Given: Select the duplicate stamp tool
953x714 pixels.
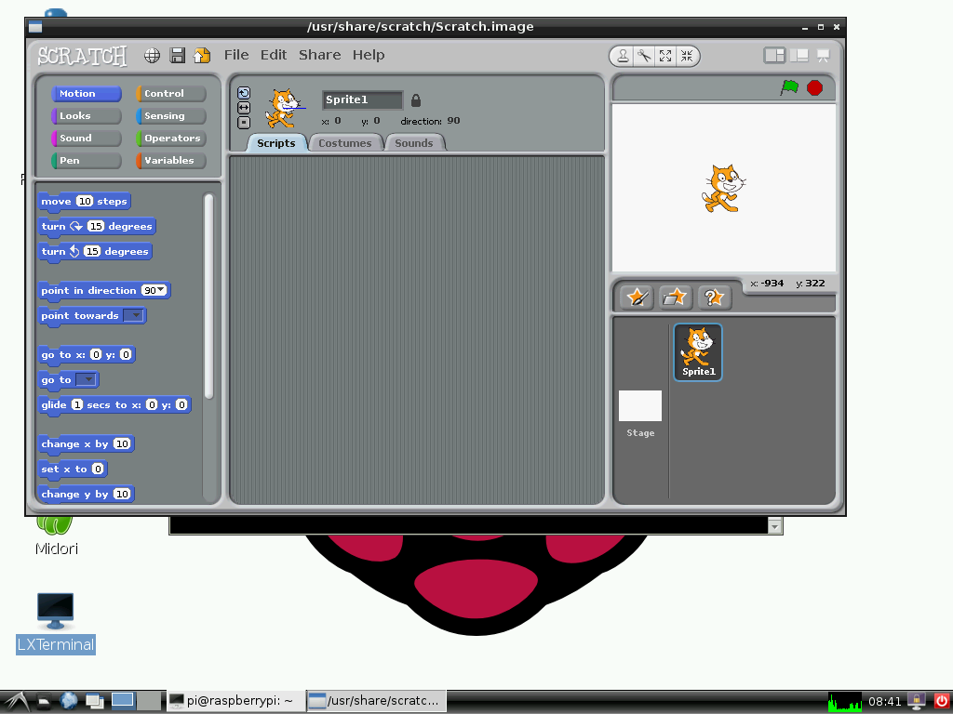Looking at the screenshot, I should [x=624, y=56].
